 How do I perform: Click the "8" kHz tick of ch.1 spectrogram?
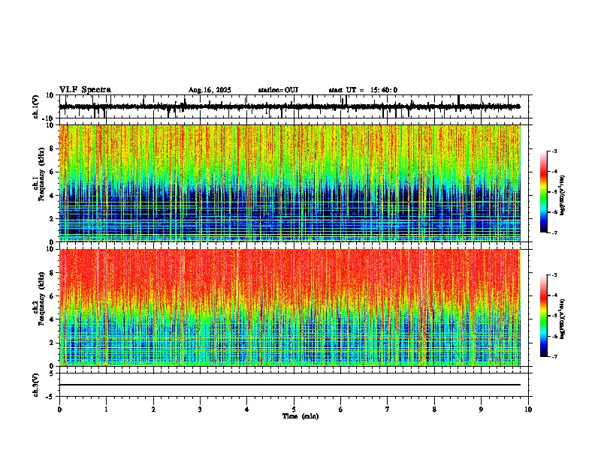[x=53, y=148]
